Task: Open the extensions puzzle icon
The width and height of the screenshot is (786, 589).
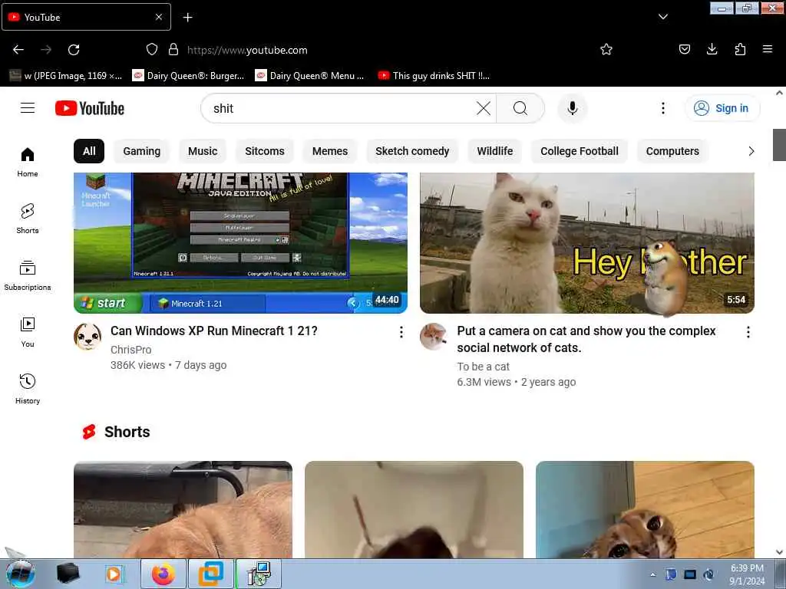Action: coord(740,49)
